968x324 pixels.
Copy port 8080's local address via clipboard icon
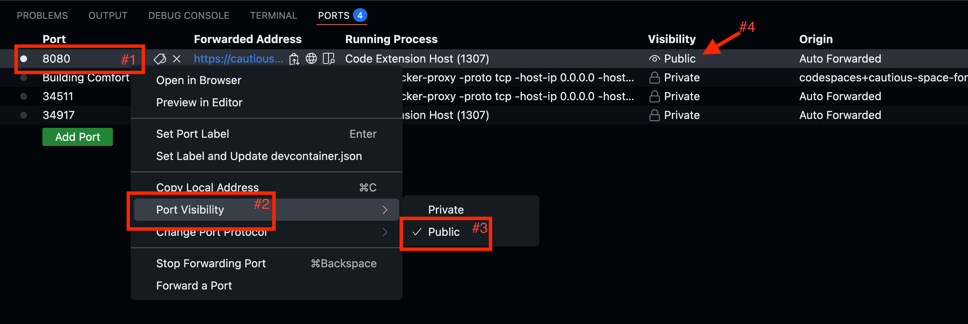pyautogui.click(x=294, y=59)
